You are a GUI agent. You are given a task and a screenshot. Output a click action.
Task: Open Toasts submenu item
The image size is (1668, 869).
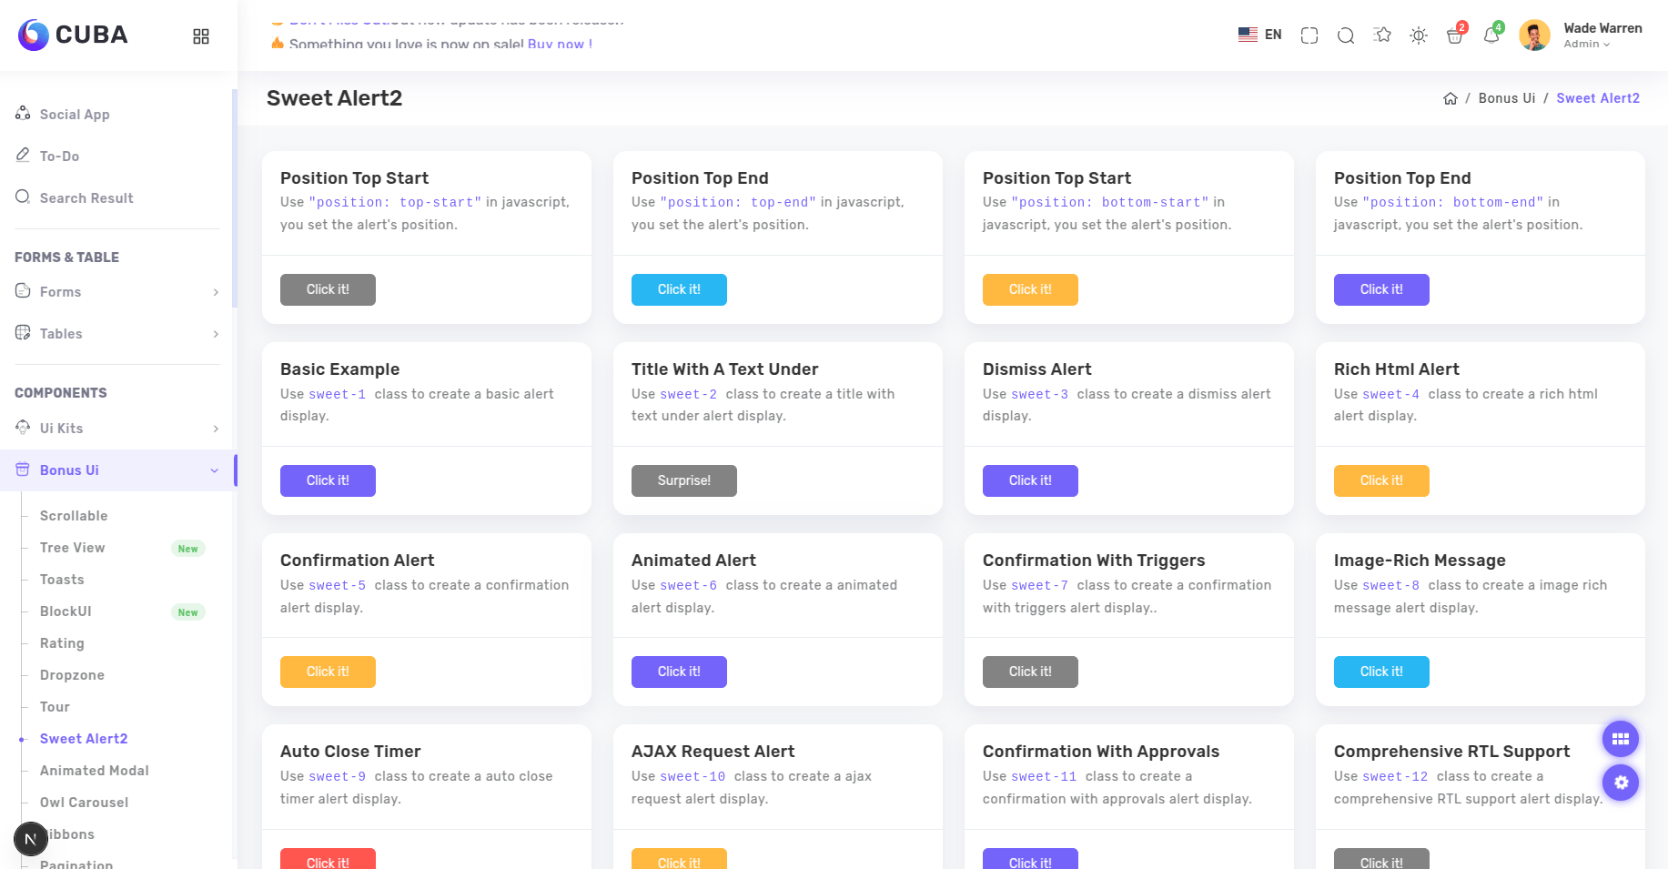[62, 580]
